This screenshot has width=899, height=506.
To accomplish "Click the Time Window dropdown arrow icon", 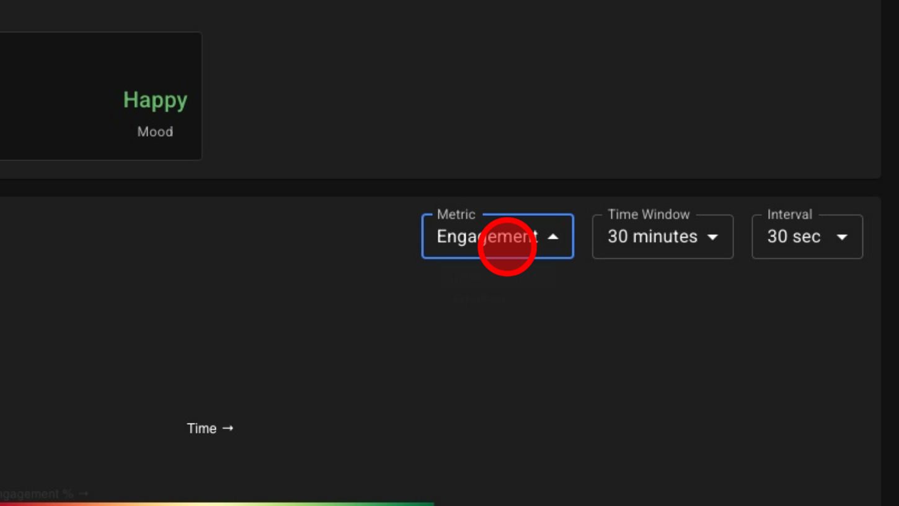I will point(713,237).
